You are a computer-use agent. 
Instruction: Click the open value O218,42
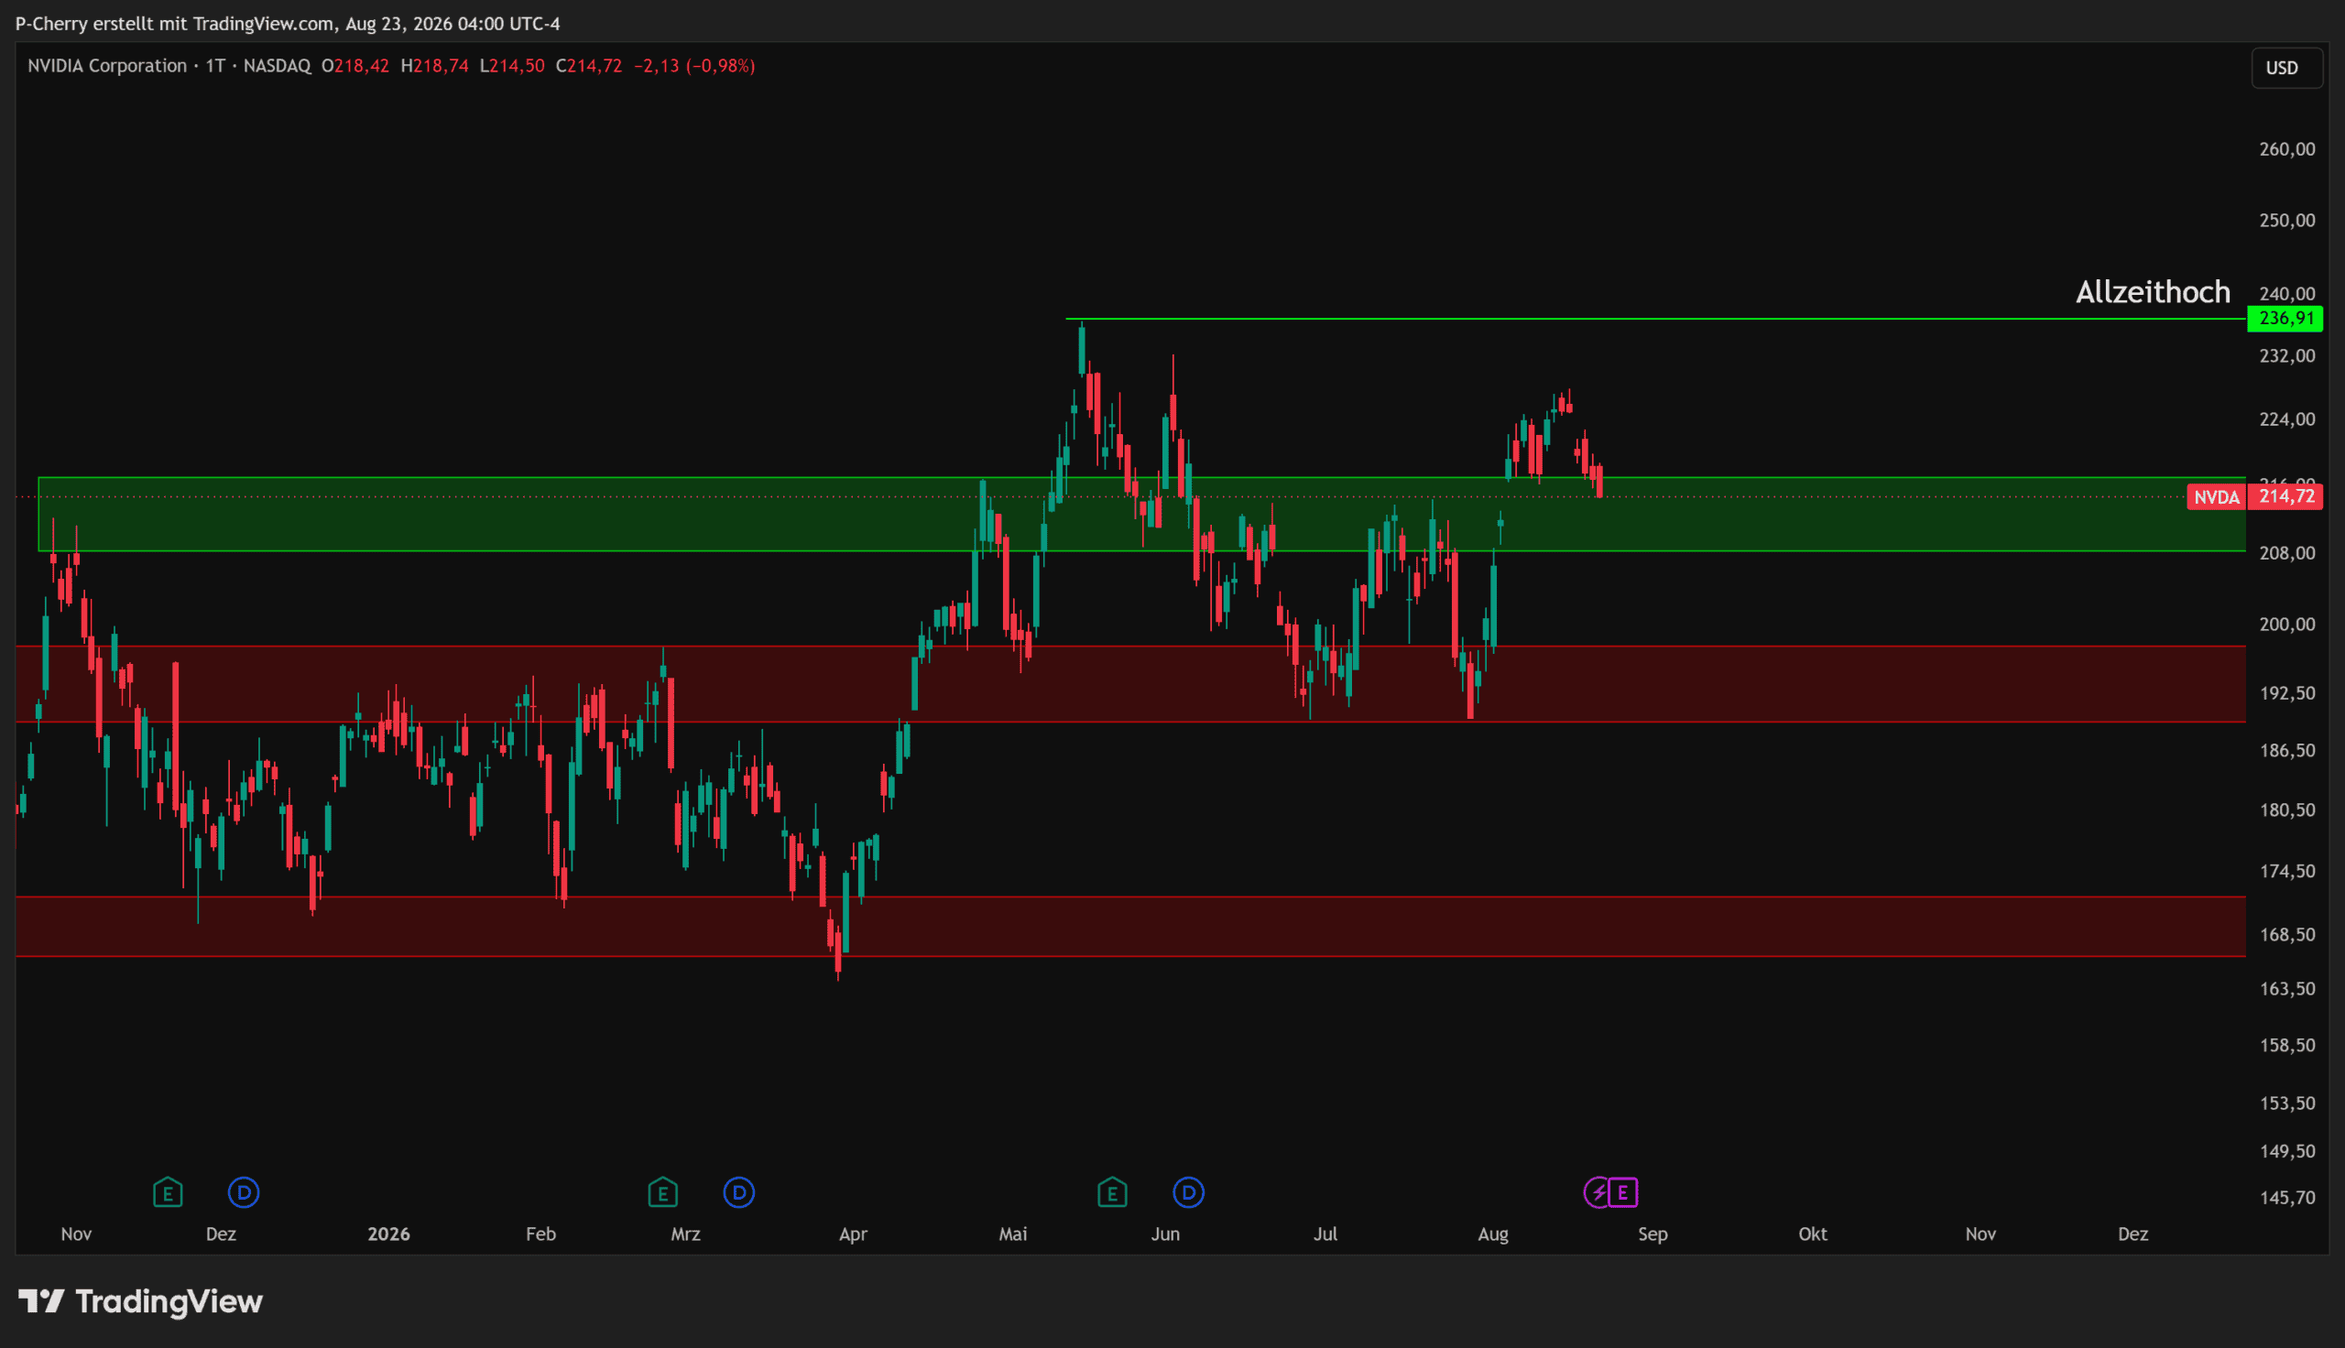pos(355,66)
